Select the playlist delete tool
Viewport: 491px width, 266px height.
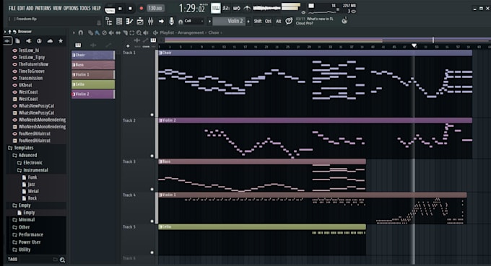click(x=104, y=32)
